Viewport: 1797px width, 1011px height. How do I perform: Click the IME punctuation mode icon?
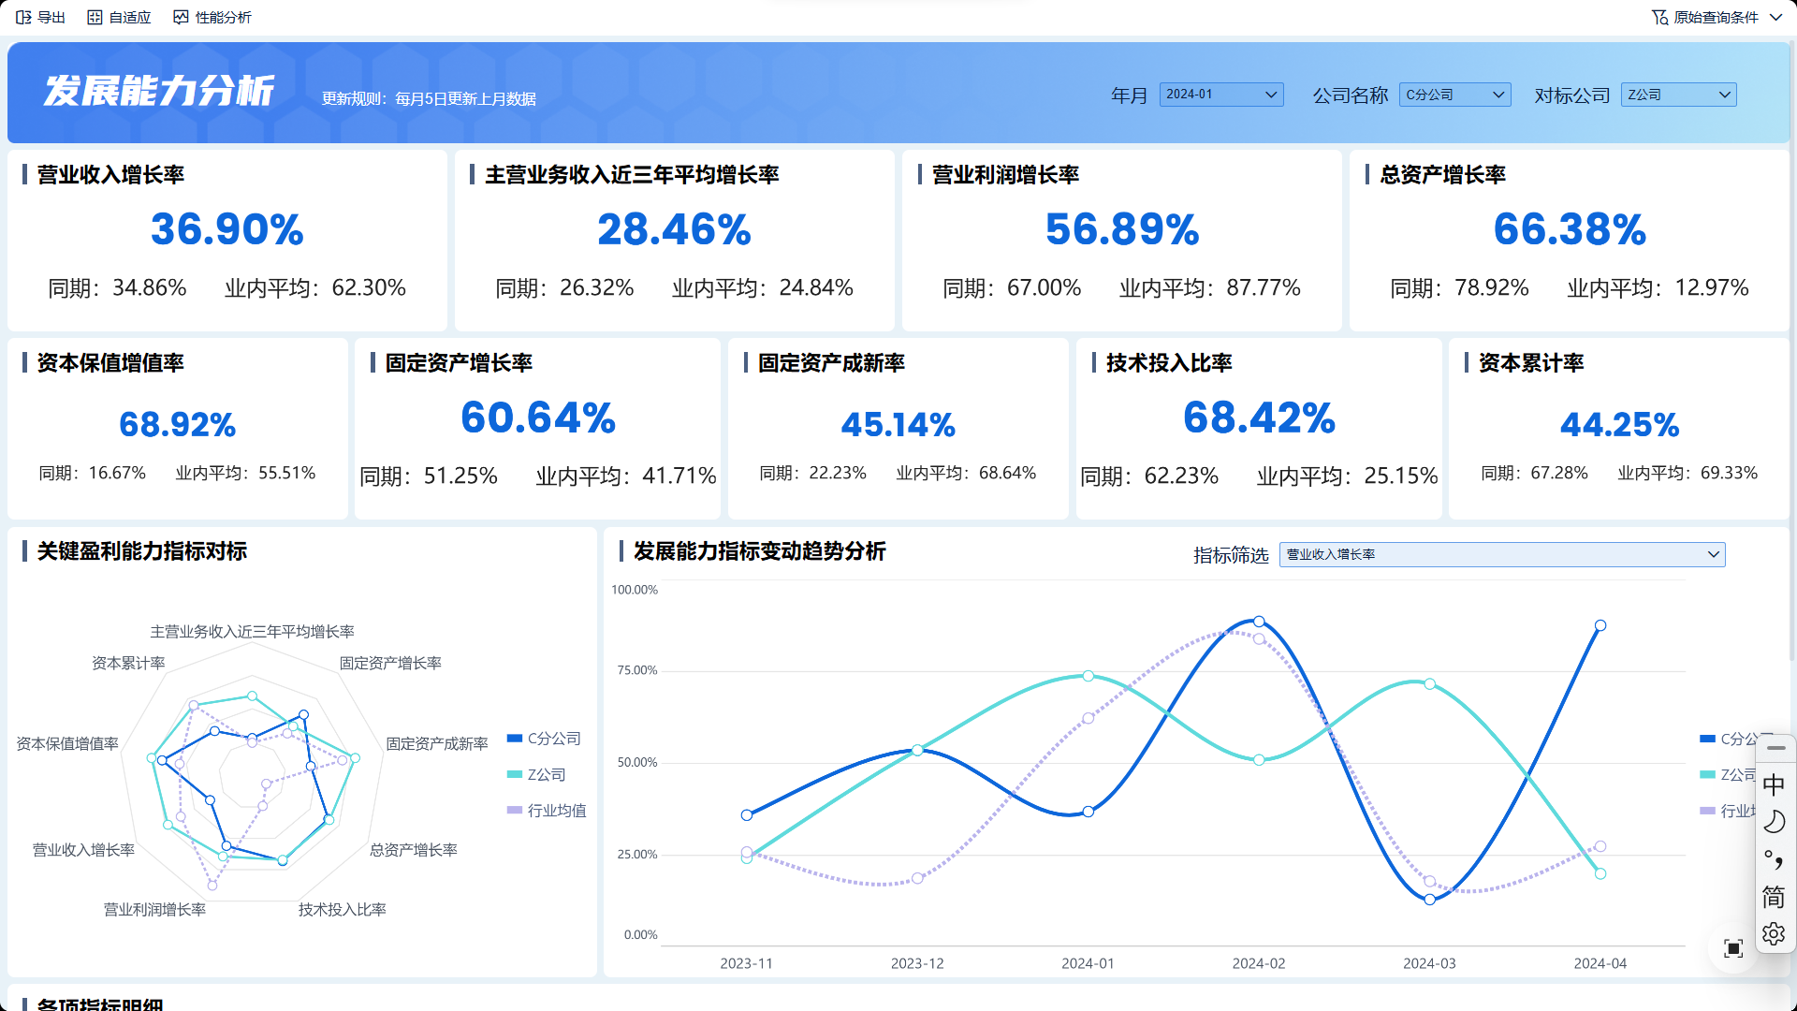tap(1774, 859)
